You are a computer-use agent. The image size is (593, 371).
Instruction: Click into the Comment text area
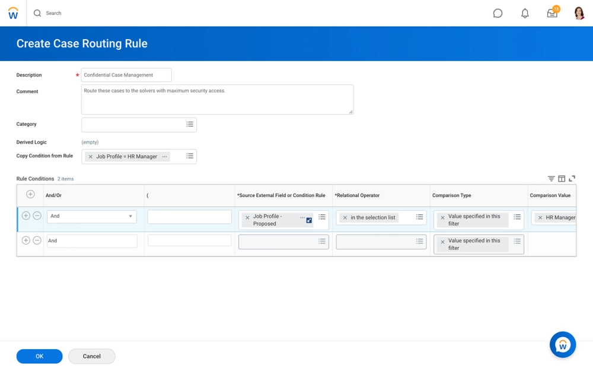coord(217,99)
